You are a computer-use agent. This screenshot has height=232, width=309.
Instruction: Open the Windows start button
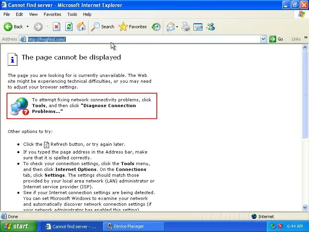pyautogui.click(x=18, y=226)
